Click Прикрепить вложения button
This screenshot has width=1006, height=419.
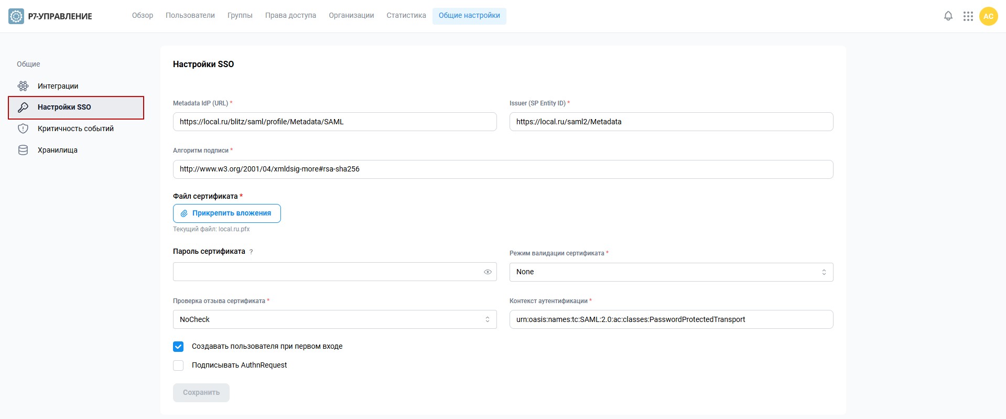point(227,213)
